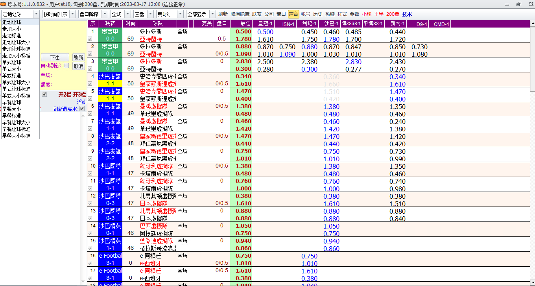Choose 早餐让球 in the dropdown list

tap(20, 102)
